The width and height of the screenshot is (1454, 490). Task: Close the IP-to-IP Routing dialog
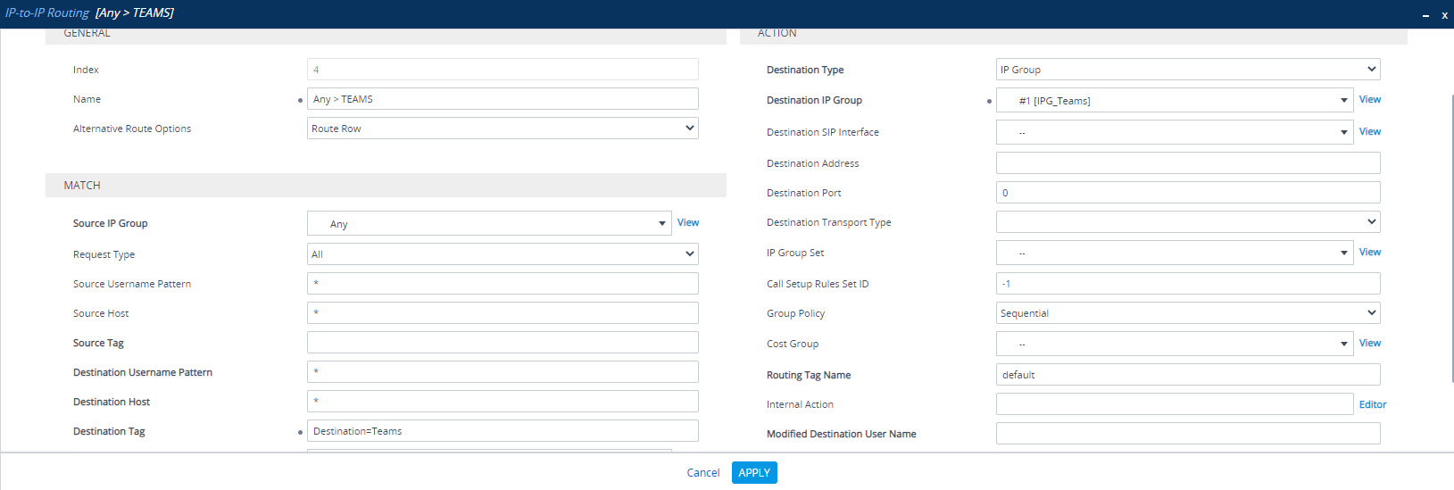click(x=1444, y=15)
